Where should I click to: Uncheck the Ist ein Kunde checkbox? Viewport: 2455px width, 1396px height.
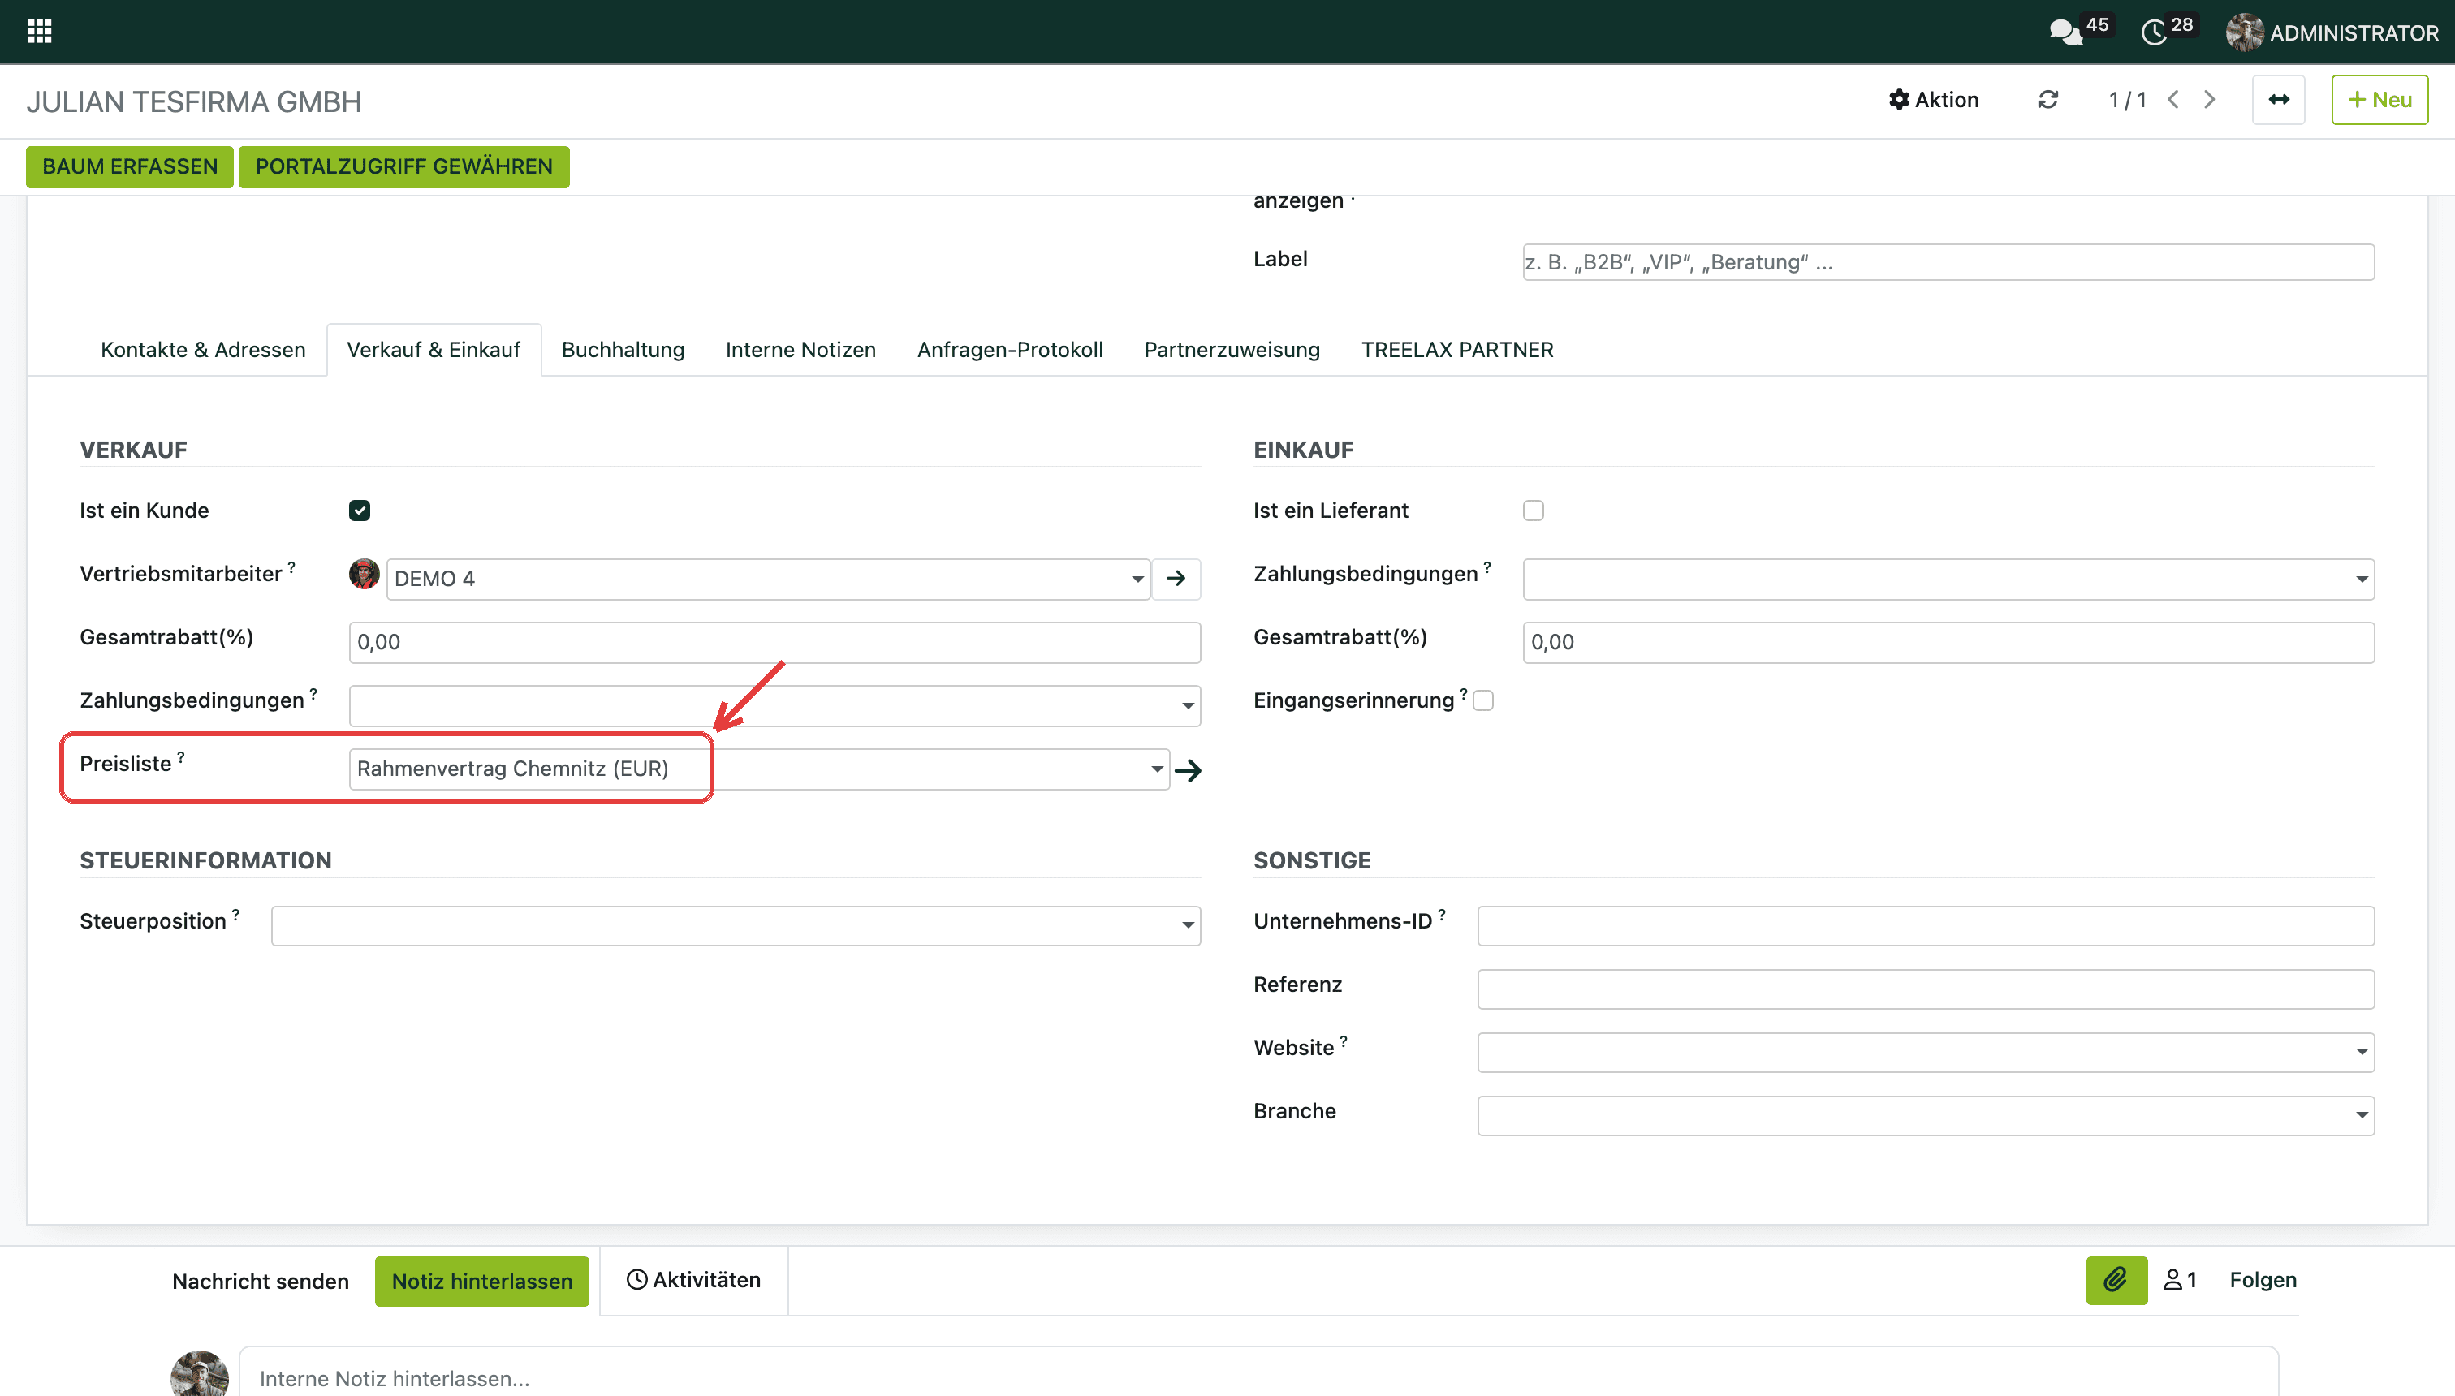click(360, 510)
